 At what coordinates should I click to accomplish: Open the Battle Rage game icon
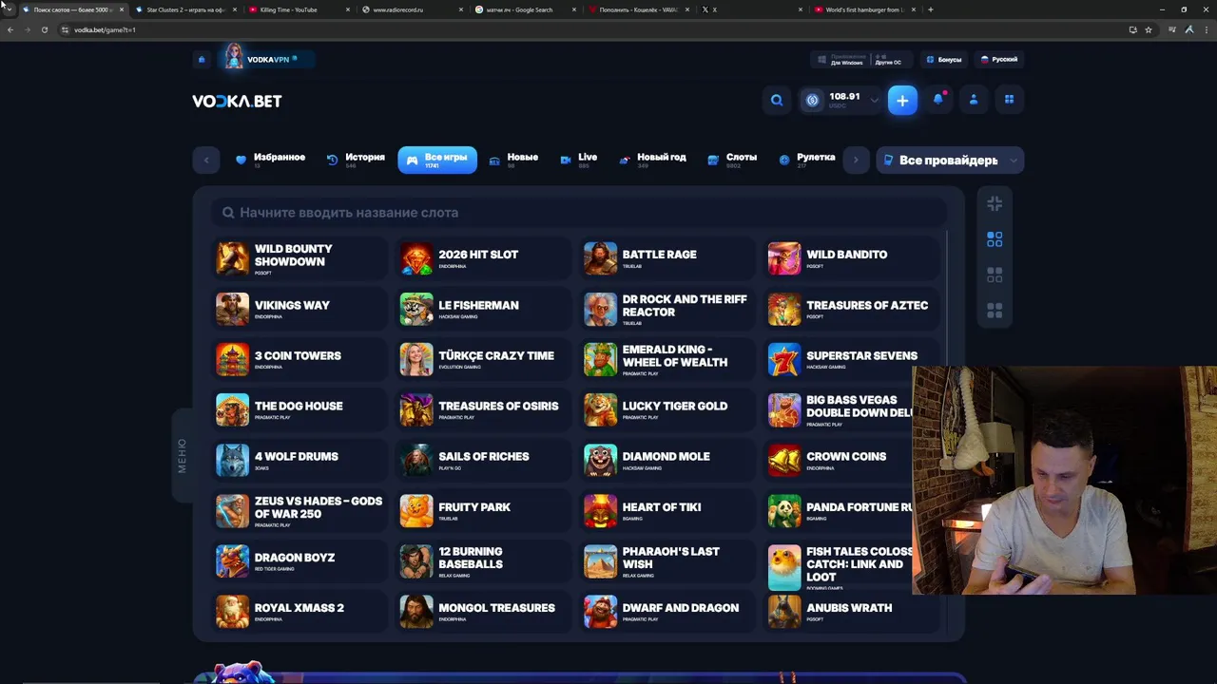click(600, 258)
